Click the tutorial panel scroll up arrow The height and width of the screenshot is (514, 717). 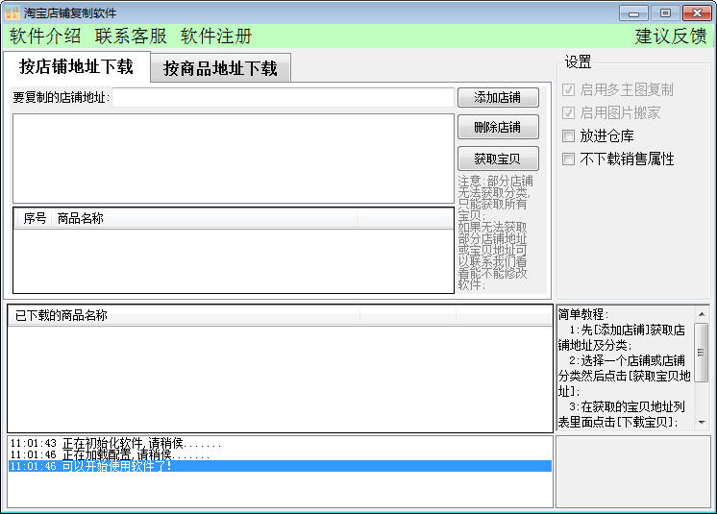pyautogui.click(x=702, y=314)
